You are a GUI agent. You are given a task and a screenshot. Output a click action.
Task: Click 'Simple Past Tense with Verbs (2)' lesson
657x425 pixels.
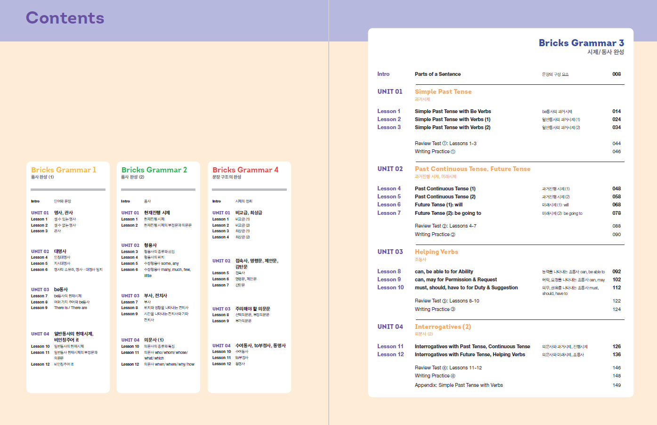[x=453, y=127]
